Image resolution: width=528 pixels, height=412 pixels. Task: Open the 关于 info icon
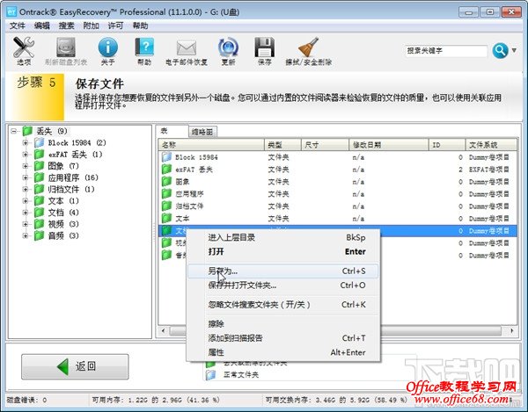click(107, 47)
